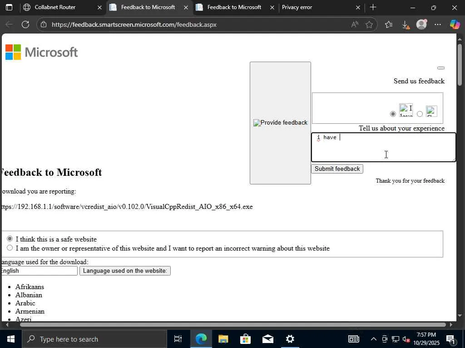This screenshot has height=348, width=465.
Task: Click the scroll right arrow
Action: click(x=451, y=324)
